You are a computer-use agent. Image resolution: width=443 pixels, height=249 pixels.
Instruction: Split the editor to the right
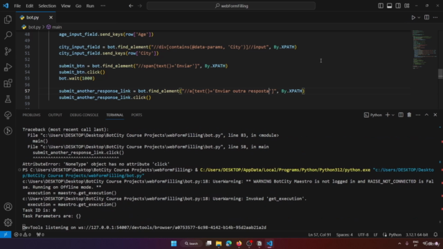point(426,17)
